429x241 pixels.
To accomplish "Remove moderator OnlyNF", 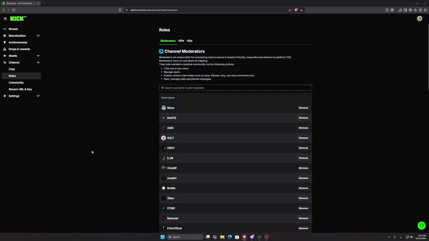I will 303,168.
